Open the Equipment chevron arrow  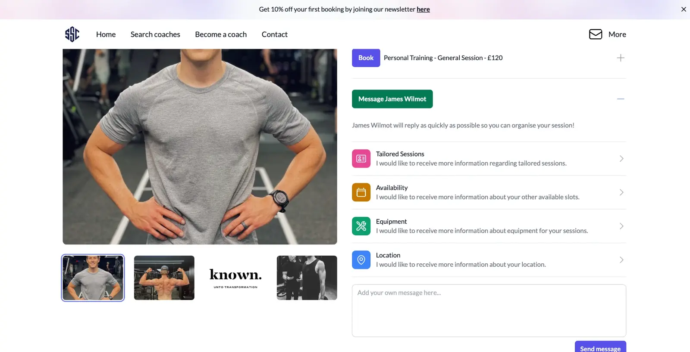pos(621,226)
